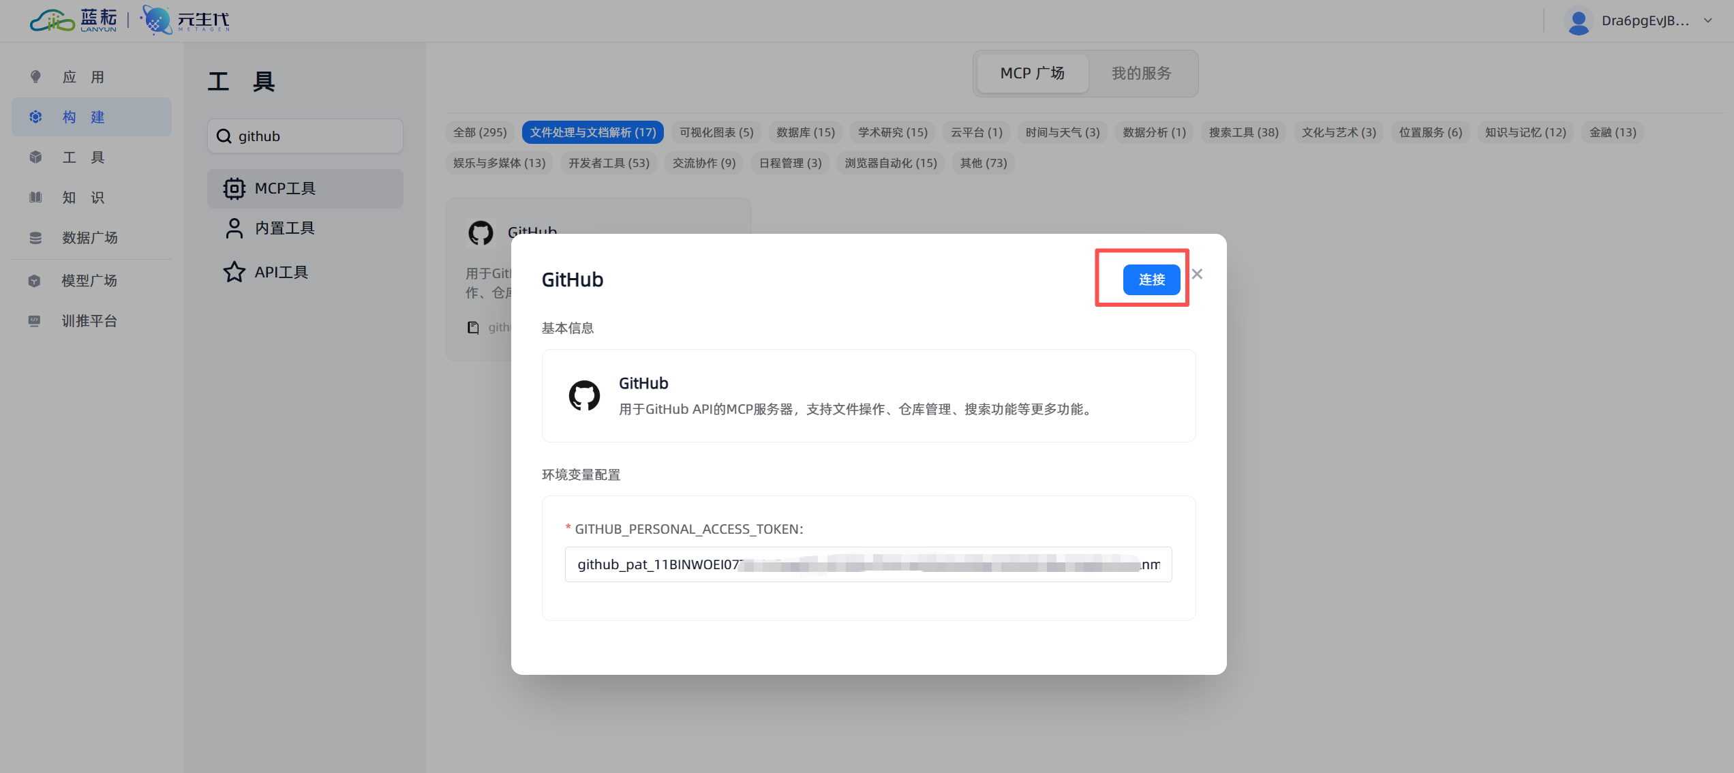Click the API工具 star icon

tap(234, 272)
